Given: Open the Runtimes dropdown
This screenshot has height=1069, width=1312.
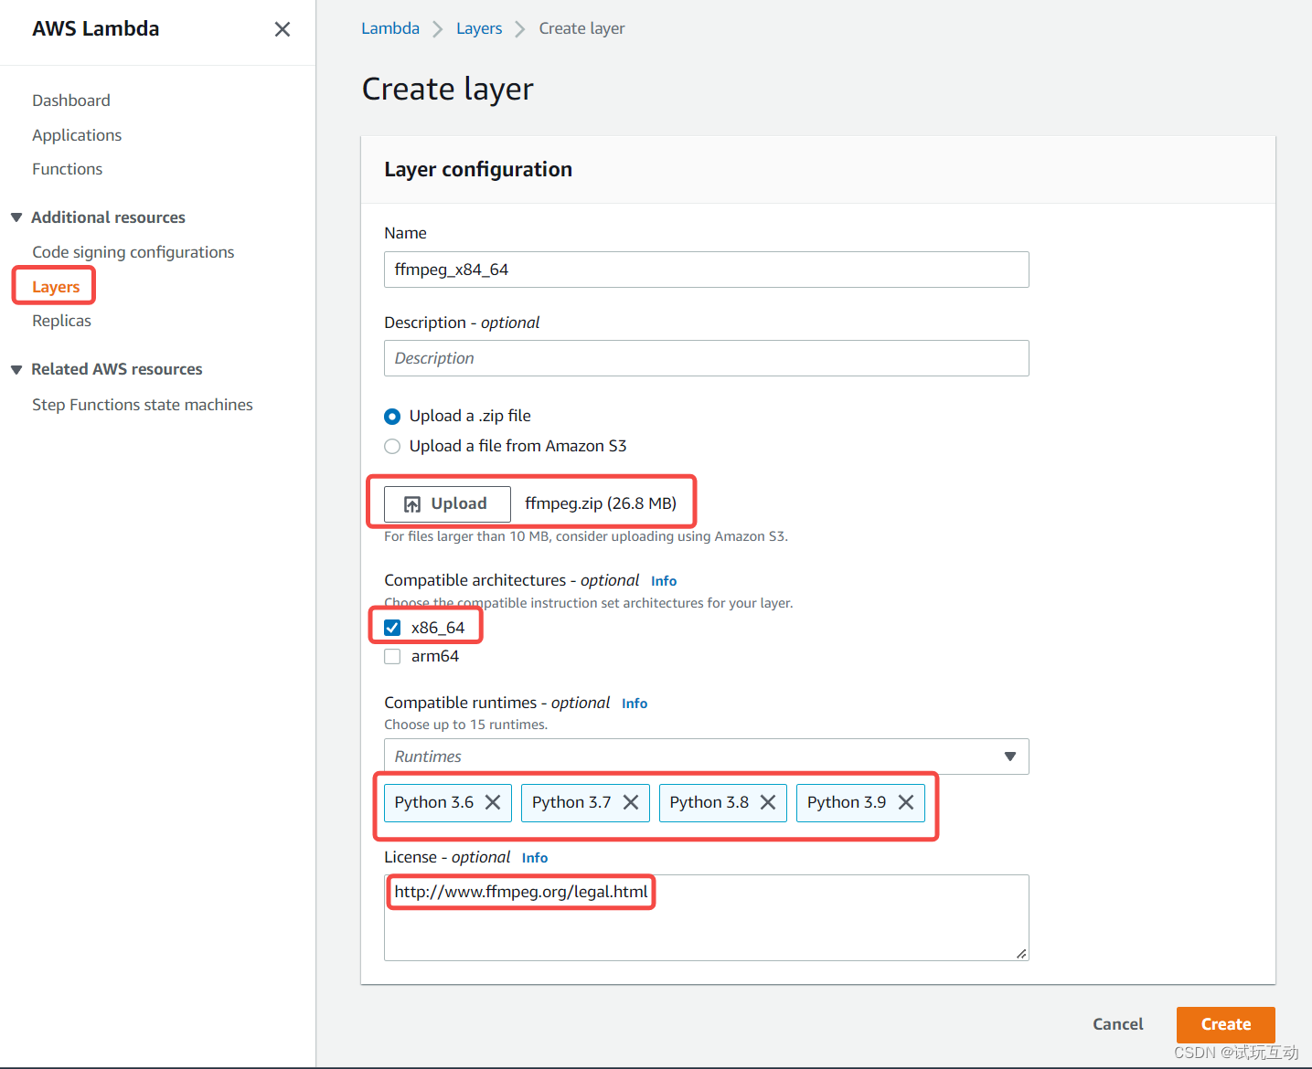Looking at the screenshot, I should tap(706, 757).
